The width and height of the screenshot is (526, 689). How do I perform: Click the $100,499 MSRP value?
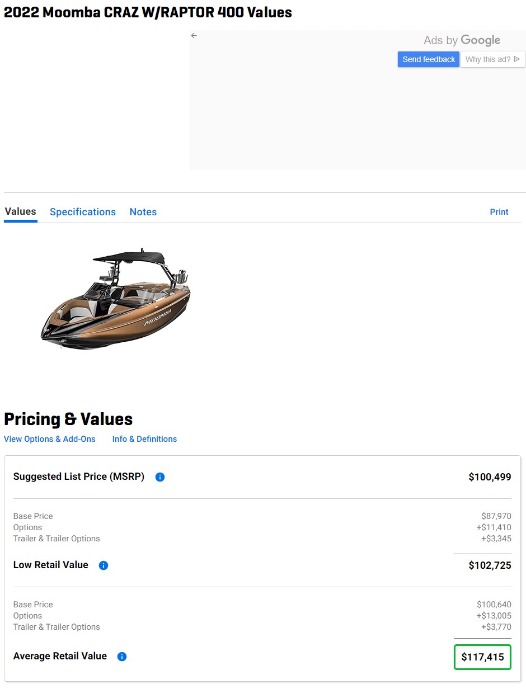point(490,477)
